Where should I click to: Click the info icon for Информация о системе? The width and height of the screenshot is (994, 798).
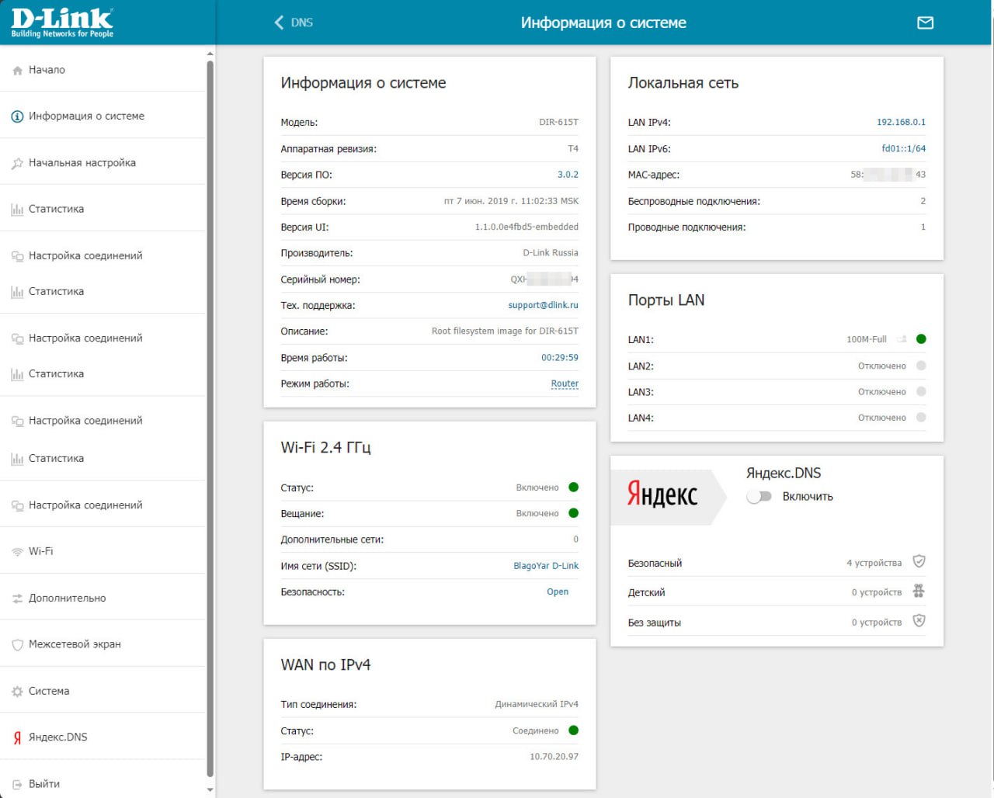pos(17,116)
